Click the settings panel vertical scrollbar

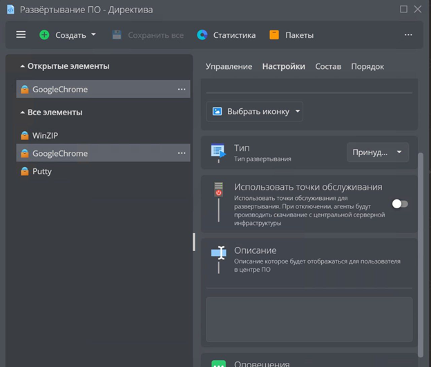point(421,255)
